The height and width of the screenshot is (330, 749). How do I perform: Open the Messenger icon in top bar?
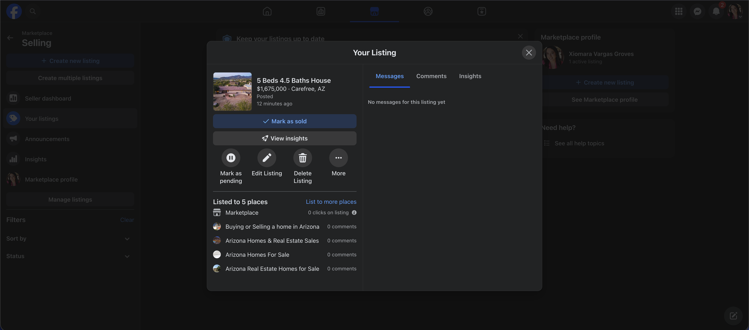697,11
